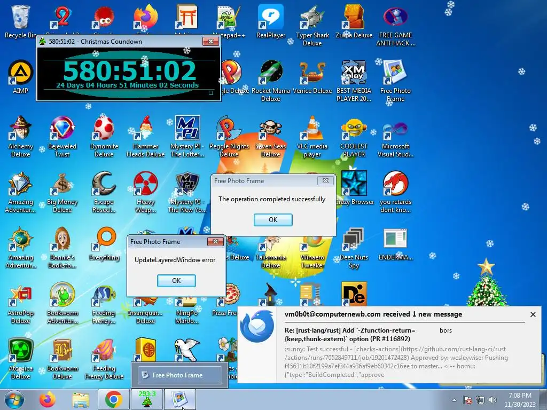This screenshot has height=410, width=547.
Task: Select FREE GAME ANTI HACK shortcut
Action: [396, 25]
